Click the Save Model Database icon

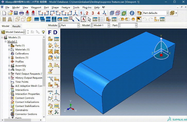click(16, 13)
